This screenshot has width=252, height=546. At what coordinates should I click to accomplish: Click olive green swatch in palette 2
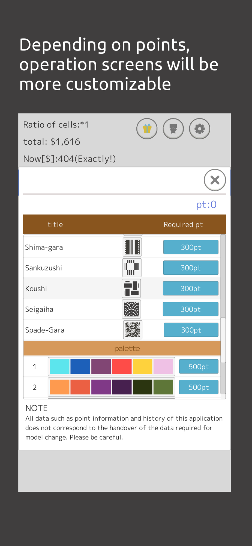point(163,387)
